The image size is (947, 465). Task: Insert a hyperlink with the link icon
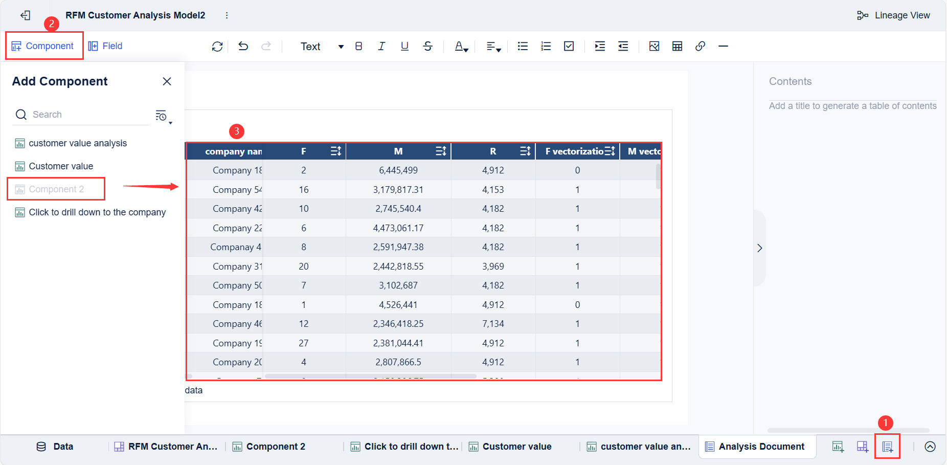(x=700, y=46)
